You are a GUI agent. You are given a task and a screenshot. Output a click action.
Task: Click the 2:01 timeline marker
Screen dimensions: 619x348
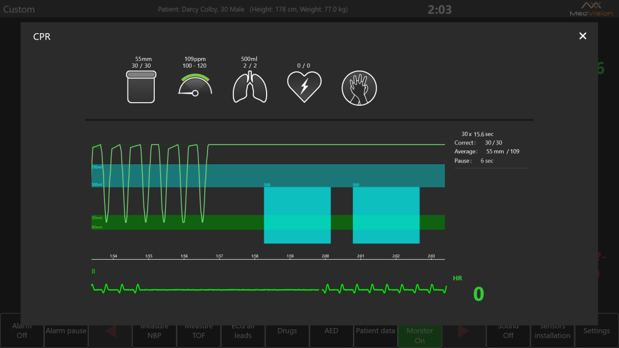pyautogui.click(x=360, y=256)
